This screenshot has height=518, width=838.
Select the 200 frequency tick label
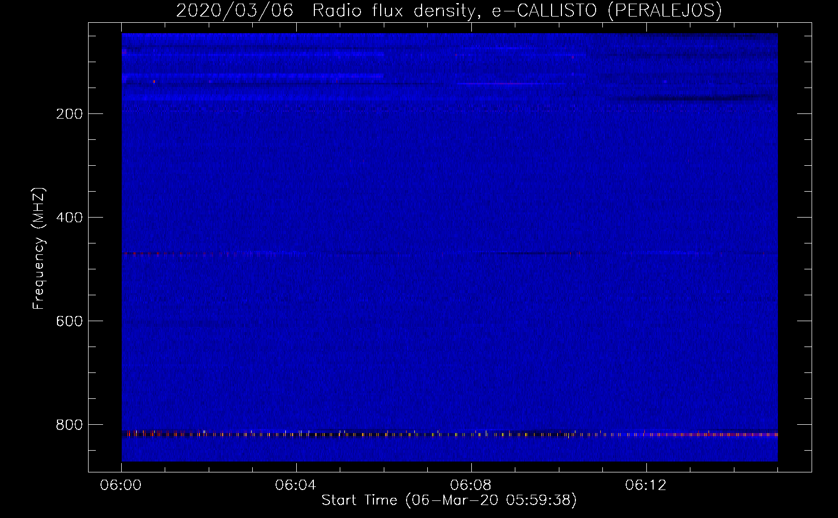pos(69,114)
